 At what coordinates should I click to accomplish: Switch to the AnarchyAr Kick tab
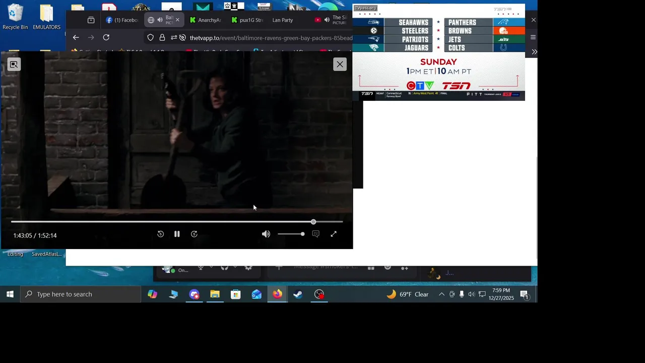[206, 20]
